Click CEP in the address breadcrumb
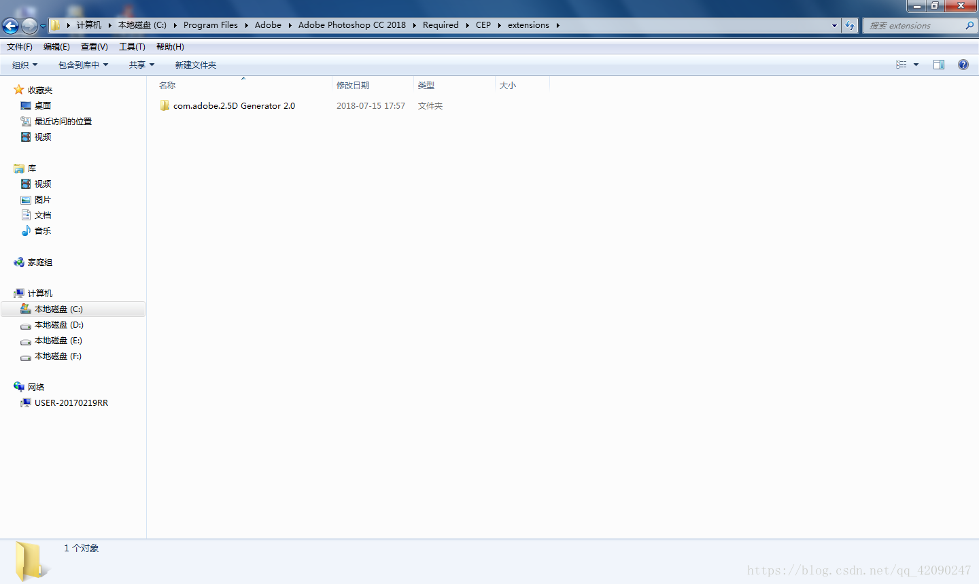 click(483, 25)
